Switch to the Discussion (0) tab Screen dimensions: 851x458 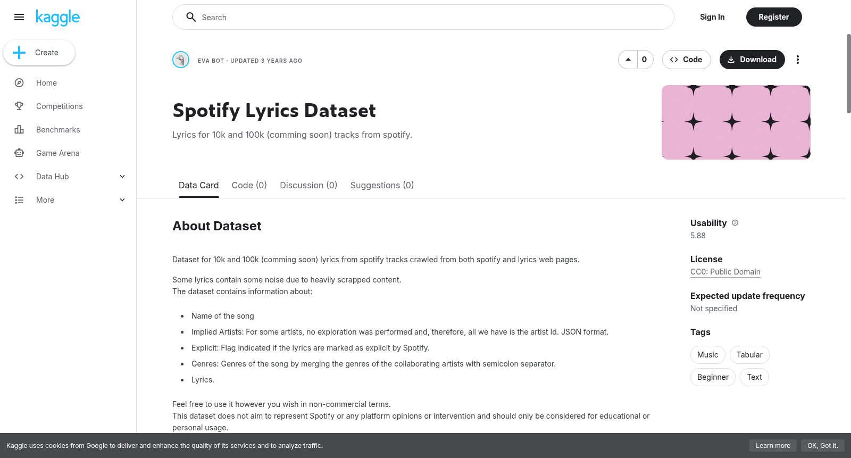click(x=308, y=185)
